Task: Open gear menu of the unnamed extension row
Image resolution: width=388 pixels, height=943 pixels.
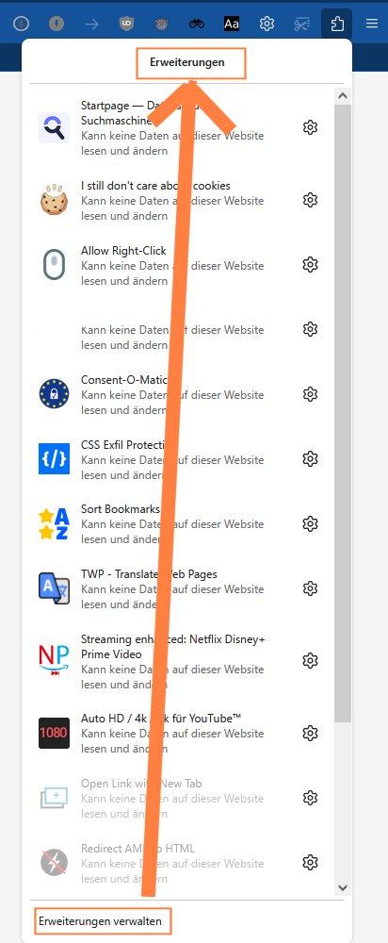Action: tap(310, 329)
